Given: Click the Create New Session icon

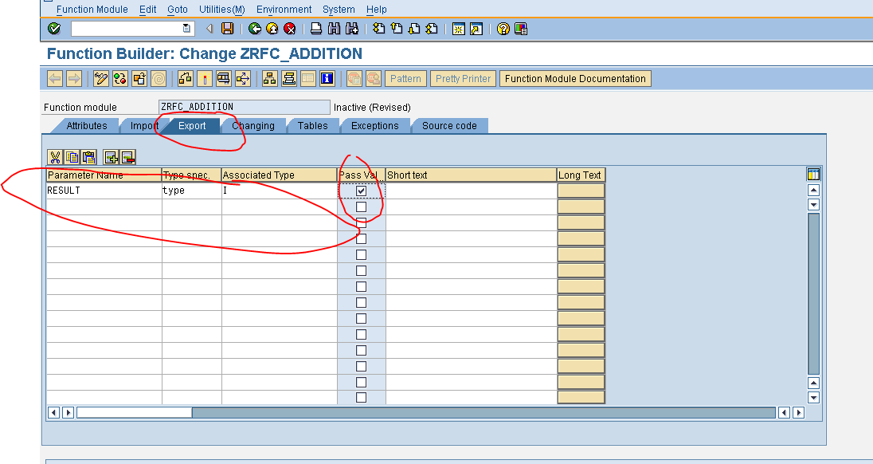Looking at the screenshot, I should coord(458,29).
